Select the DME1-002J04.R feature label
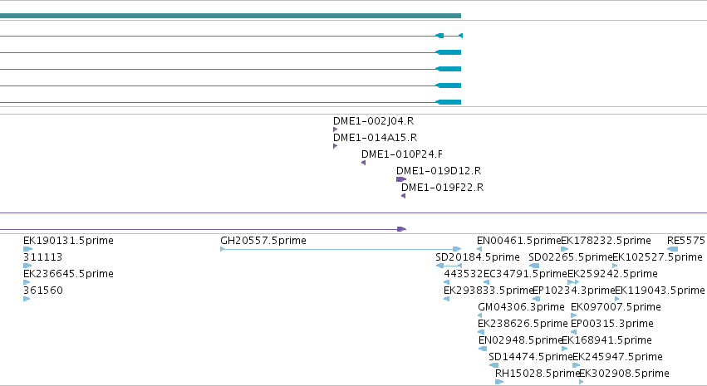 [x=373, y=121]
